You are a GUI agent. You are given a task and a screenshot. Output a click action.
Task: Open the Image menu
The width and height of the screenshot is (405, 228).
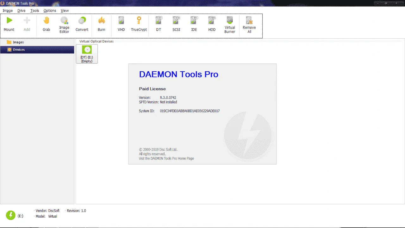click(8, 10)
